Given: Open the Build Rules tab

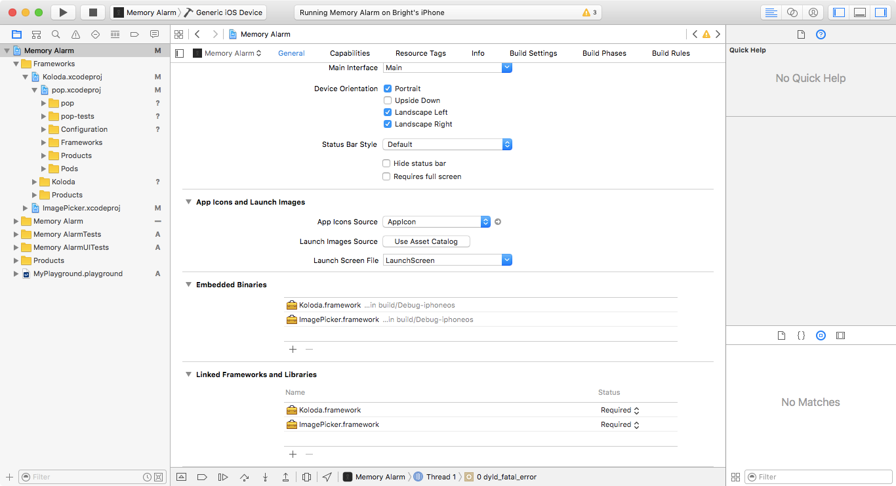Looking at the screenshot, I should point(671,53).
